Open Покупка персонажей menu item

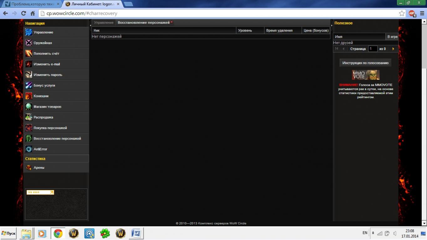point(50,128)
